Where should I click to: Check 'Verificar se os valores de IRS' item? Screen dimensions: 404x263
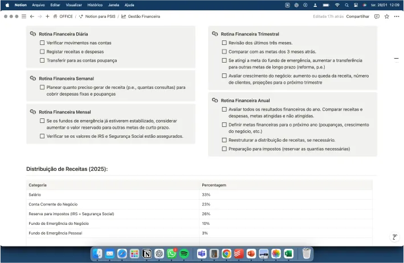point(42,136)
